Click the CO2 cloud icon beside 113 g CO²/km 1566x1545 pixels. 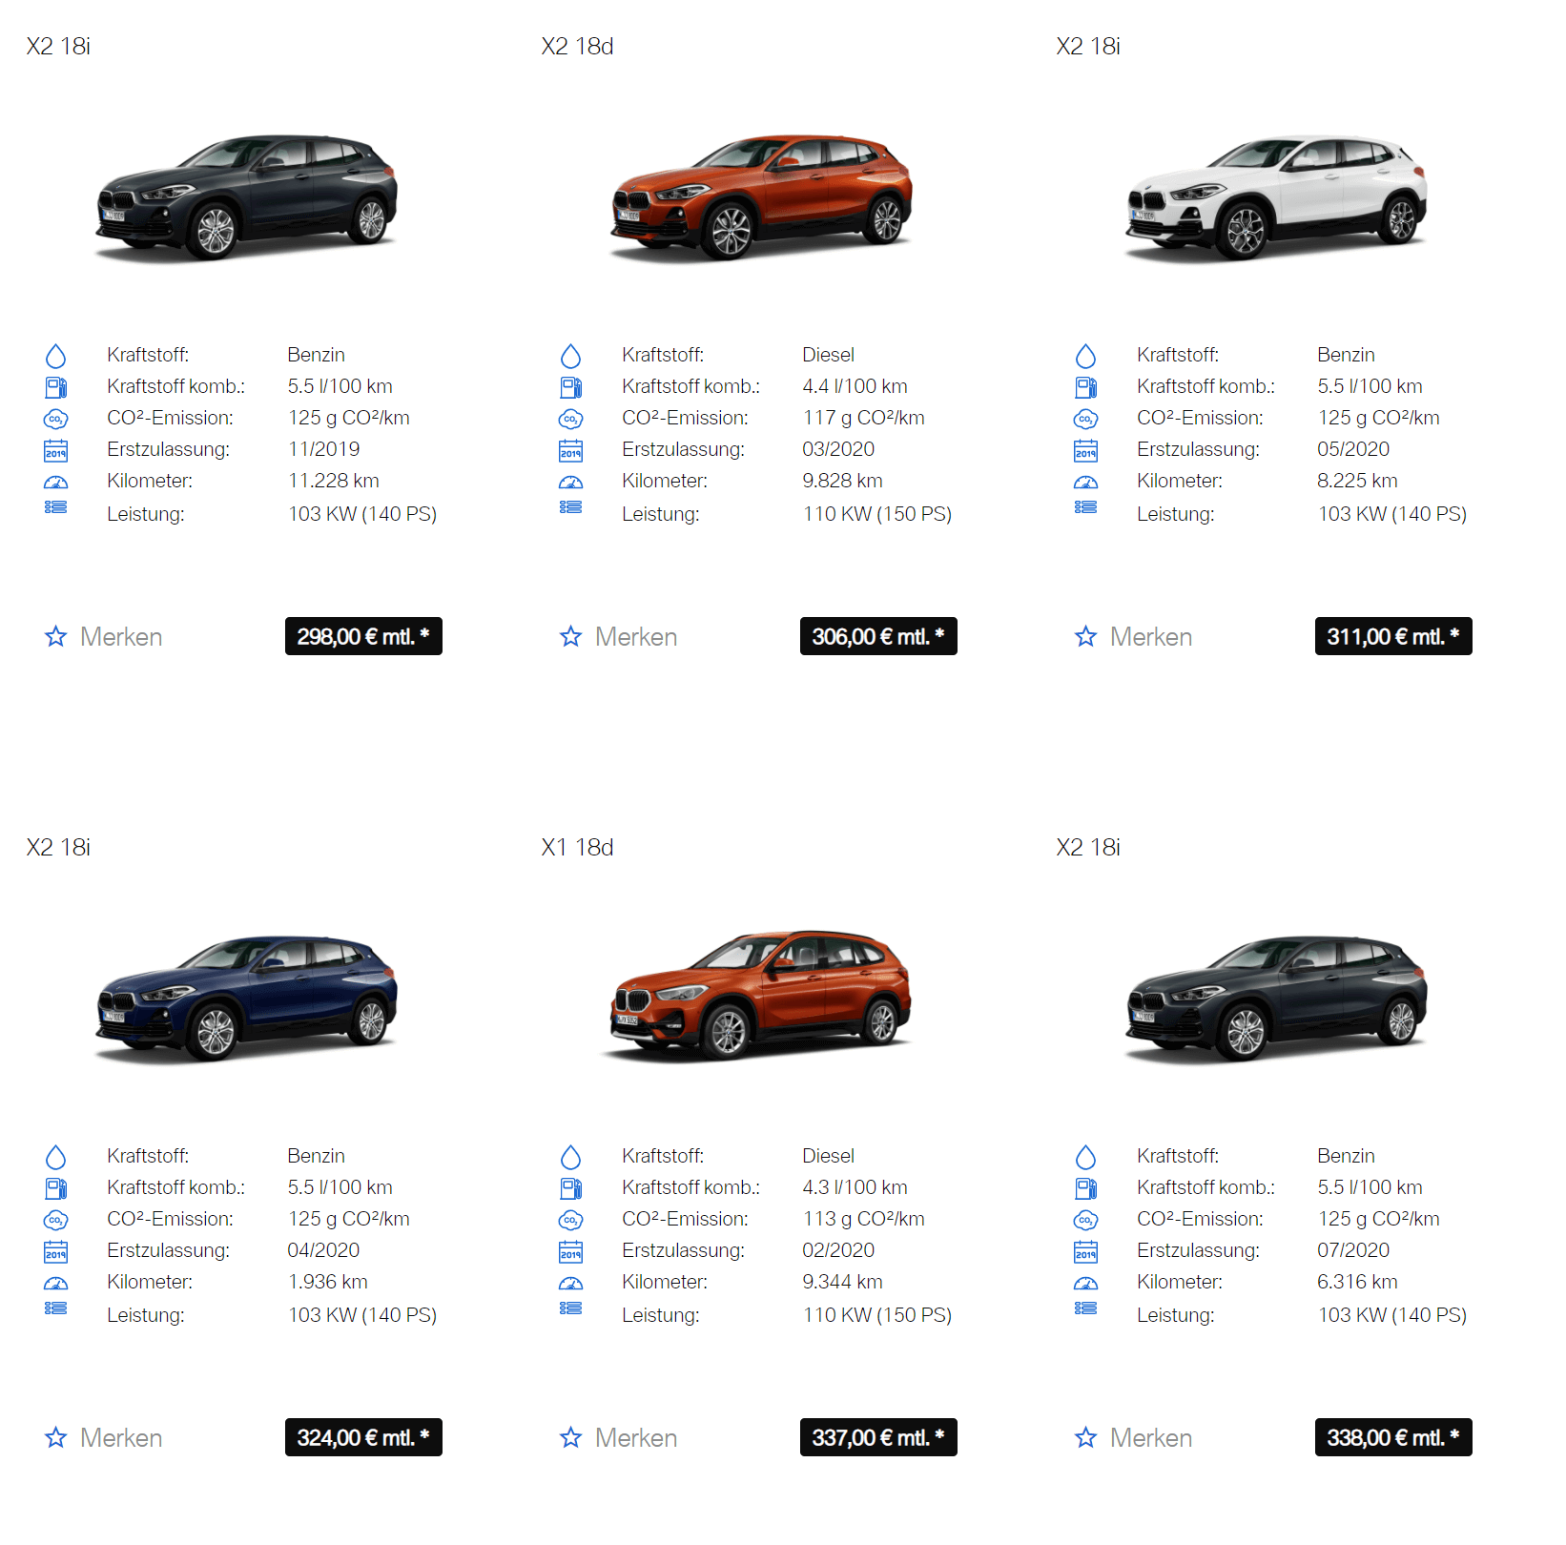pyautogui.click(x=571, y=1220)
